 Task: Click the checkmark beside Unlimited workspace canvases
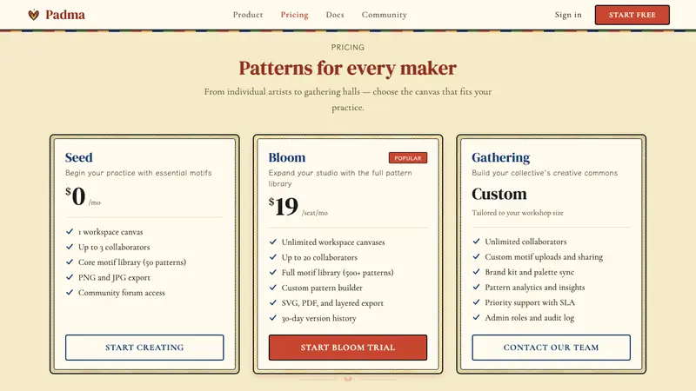click(x=273, y=242)
